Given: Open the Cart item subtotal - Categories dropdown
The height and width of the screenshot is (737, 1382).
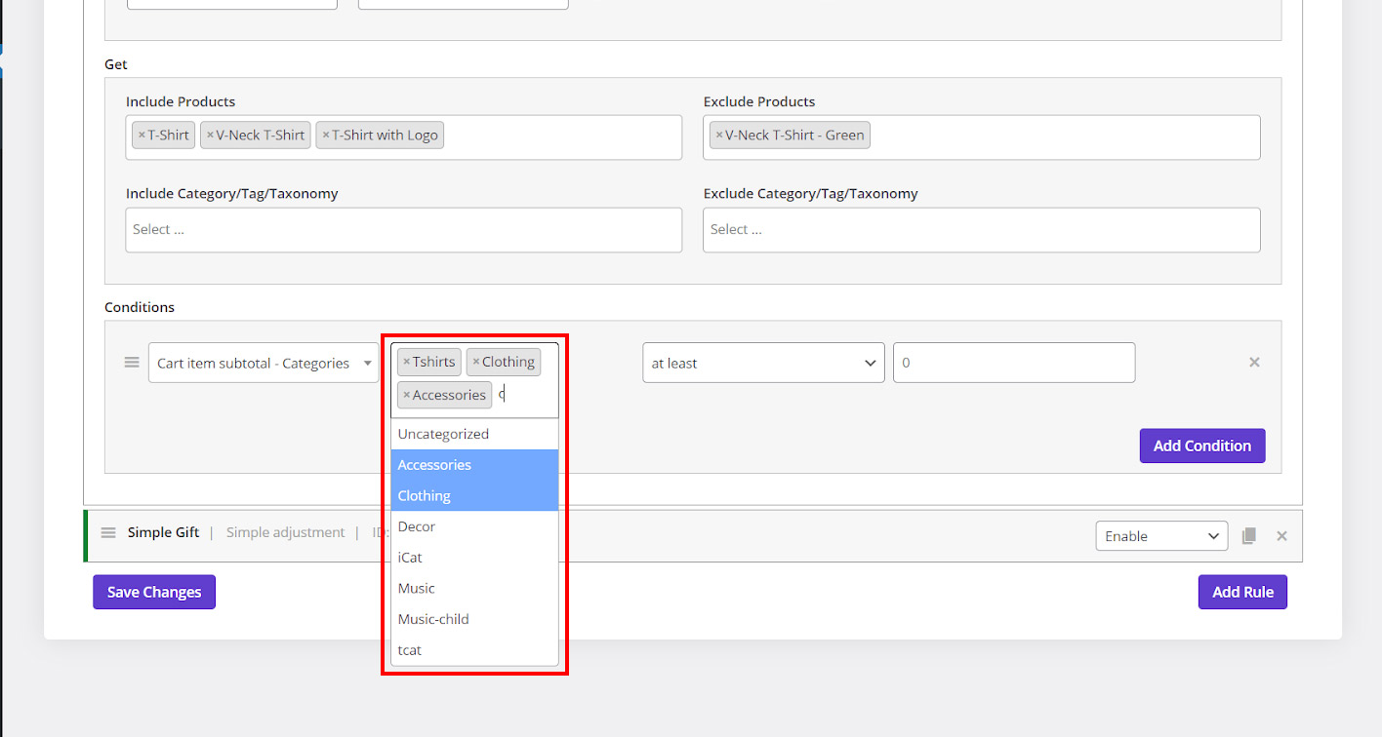Looking at the screenshot, I should pyautogui.click(x=263, y=364).
